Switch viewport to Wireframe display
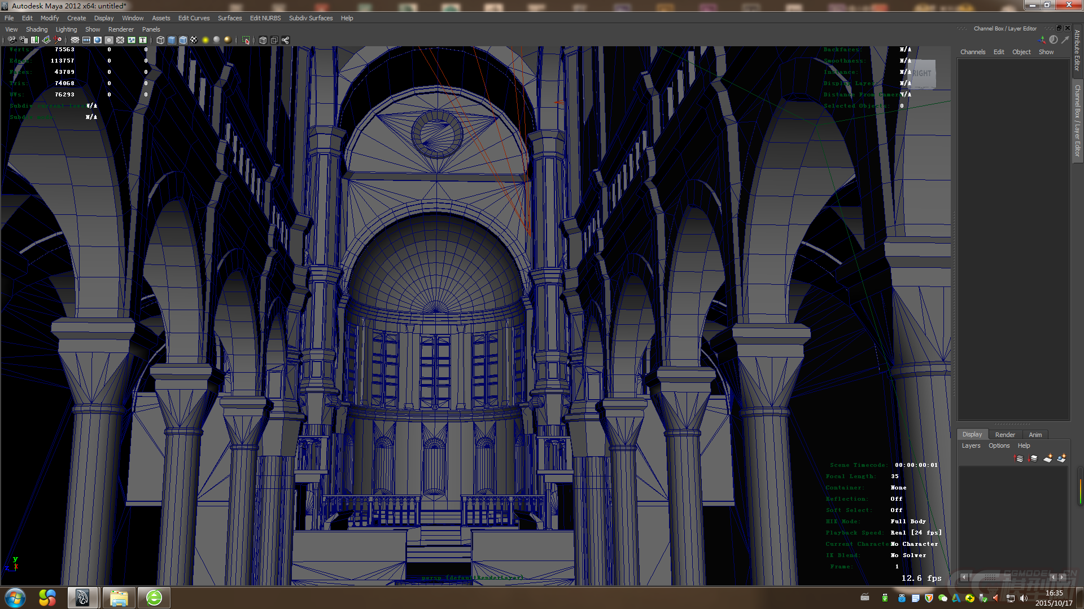This screenshot has height=609, width=1084. (160, 40)
